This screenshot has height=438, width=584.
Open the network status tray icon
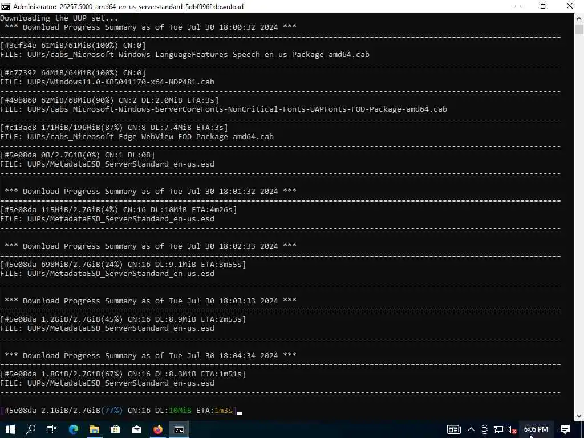(498, 429)
